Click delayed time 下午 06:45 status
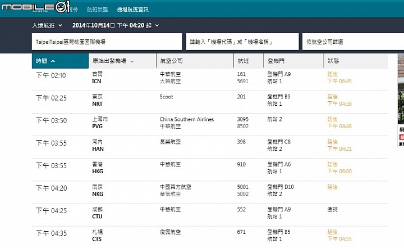The width and height of the screenshot is (404, 248). click(x=339, y=82)
